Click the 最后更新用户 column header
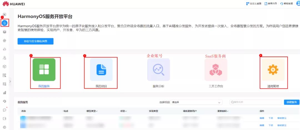Screen dimensions: 300x130 [190, 111]
